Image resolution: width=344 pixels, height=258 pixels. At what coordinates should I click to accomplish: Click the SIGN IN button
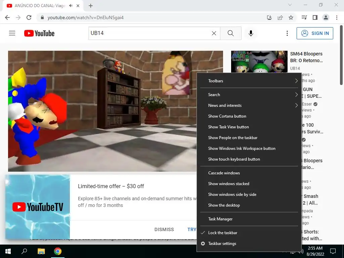(x=315, y=33)
